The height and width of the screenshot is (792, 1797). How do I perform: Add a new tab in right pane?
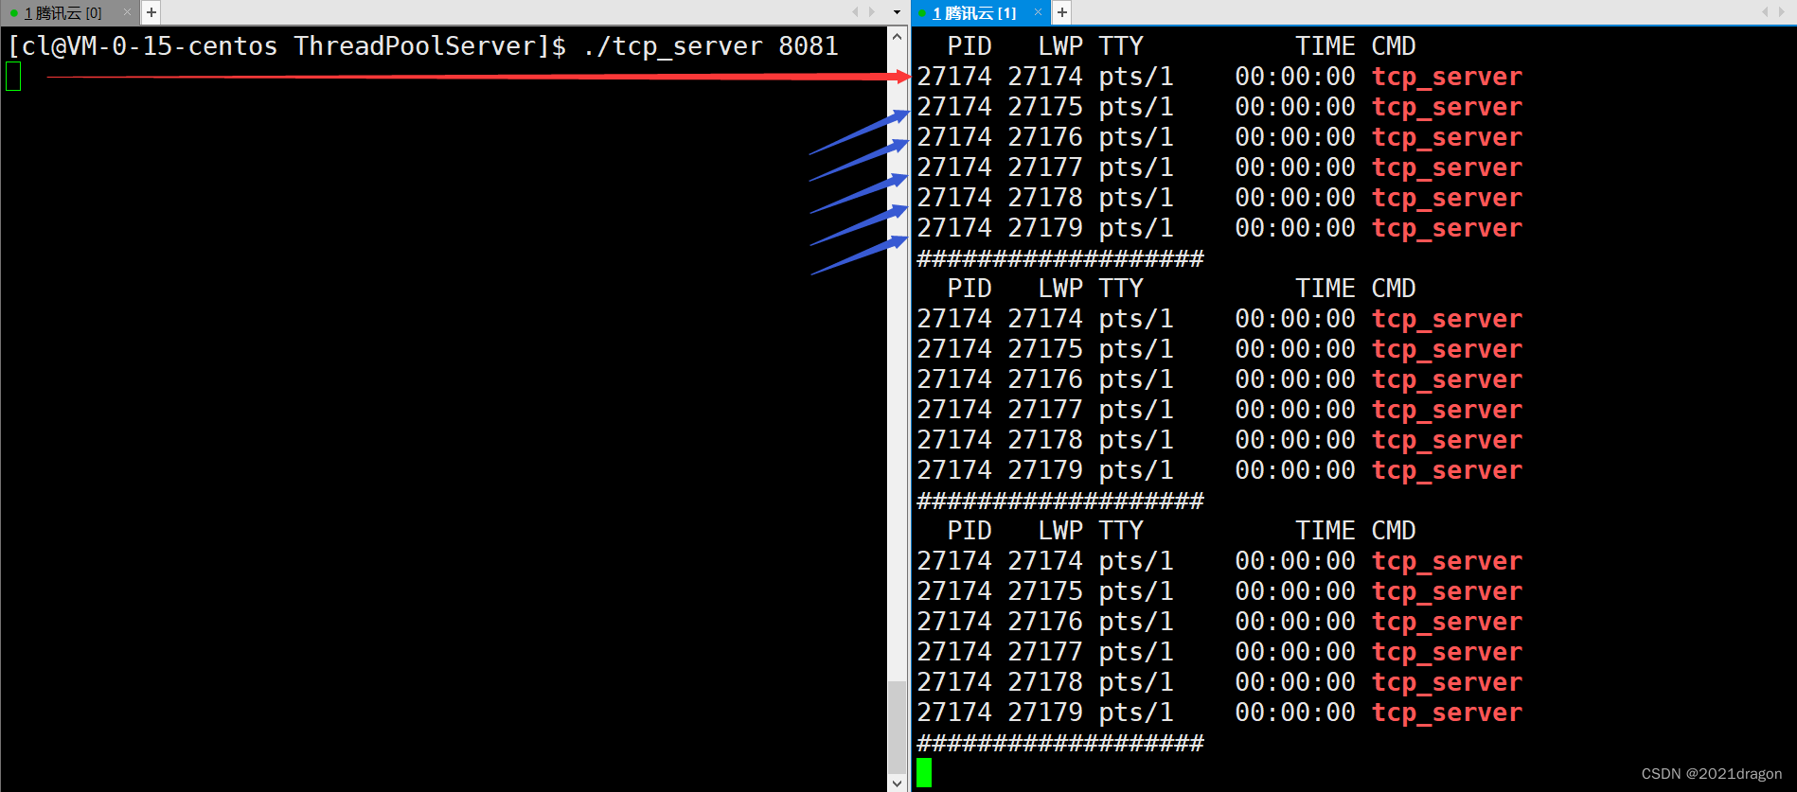point(1062,12)
